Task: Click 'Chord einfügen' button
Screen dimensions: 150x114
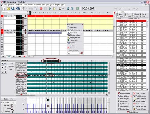Action: (124, 109)
